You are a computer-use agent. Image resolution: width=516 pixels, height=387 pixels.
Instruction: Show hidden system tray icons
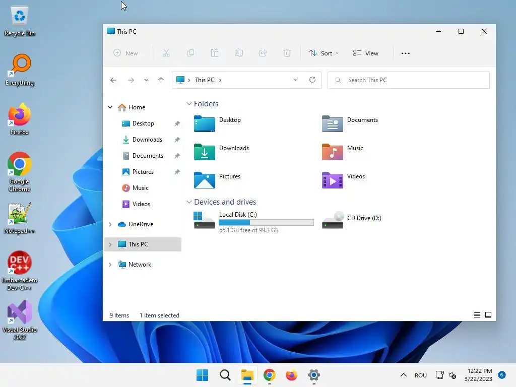coord(404,375)
